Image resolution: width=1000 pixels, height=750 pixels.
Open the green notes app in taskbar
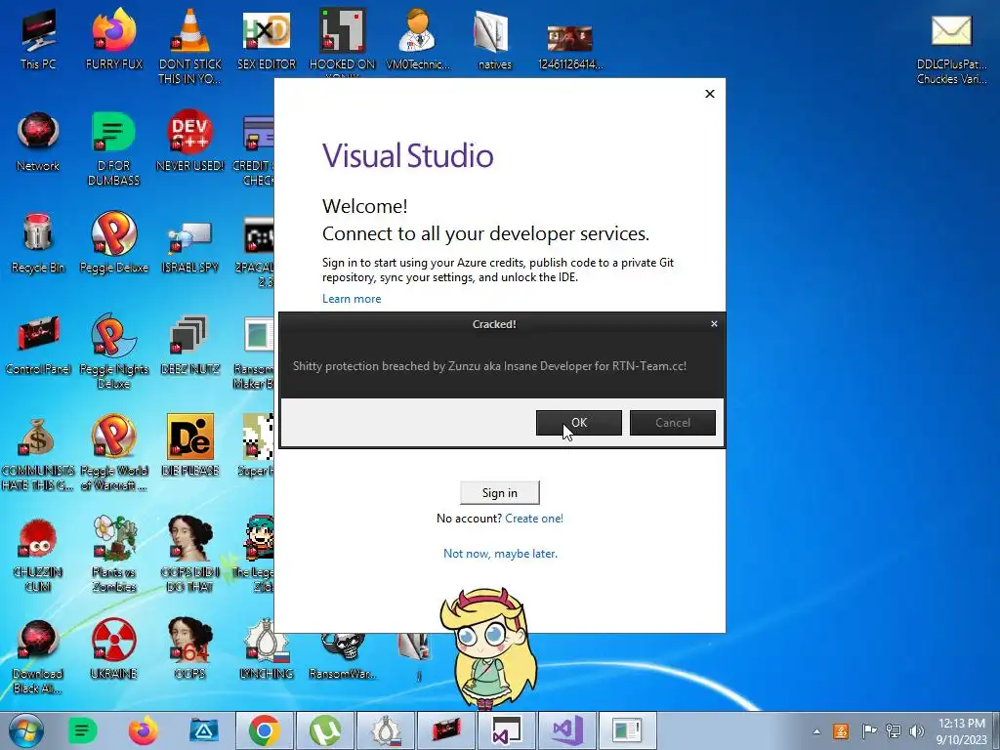(82, 730)
